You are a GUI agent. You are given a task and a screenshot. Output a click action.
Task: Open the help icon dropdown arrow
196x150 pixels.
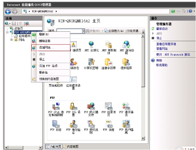[x=194, y=11]
